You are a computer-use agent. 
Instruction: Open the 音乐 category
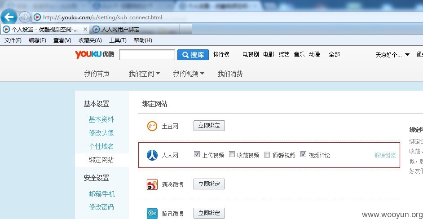coord(299,54)
